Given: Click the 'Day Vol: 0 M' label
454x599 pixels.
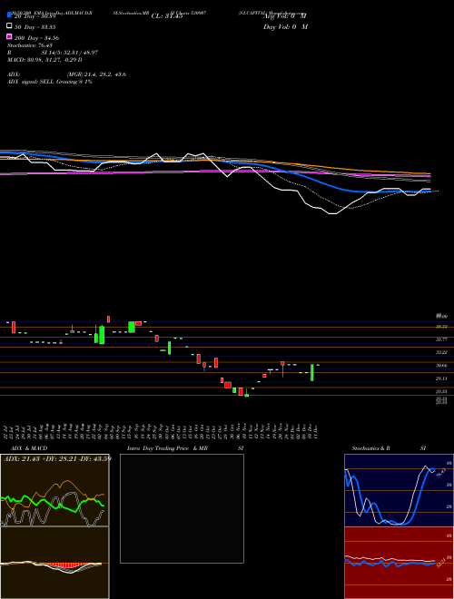Looking at the screenshot, I should tap(285, 26).
